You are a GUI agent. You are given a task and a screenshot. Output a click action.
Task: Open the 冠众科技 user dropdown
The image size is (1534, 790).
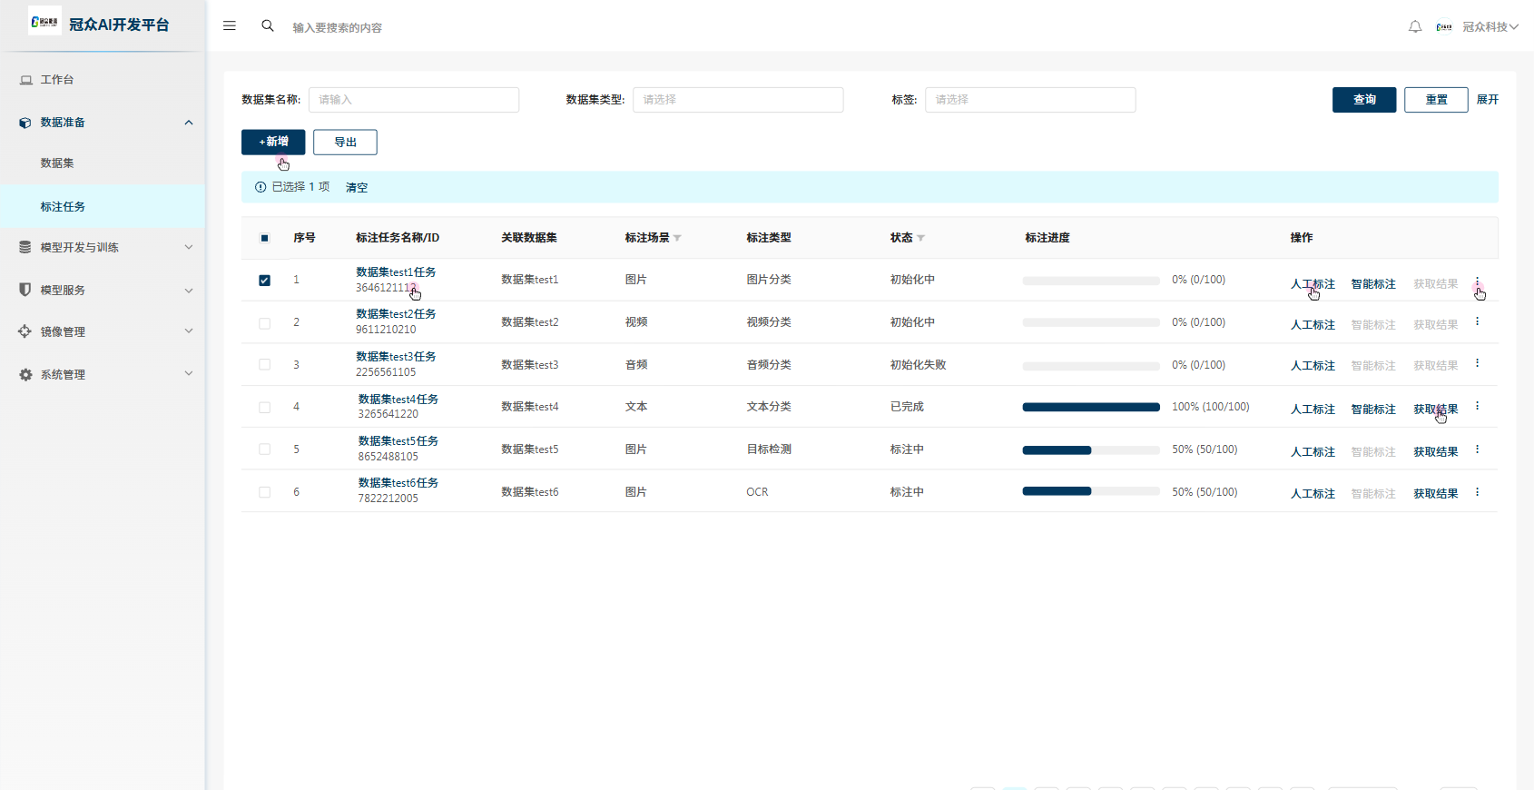point(1490,27)
